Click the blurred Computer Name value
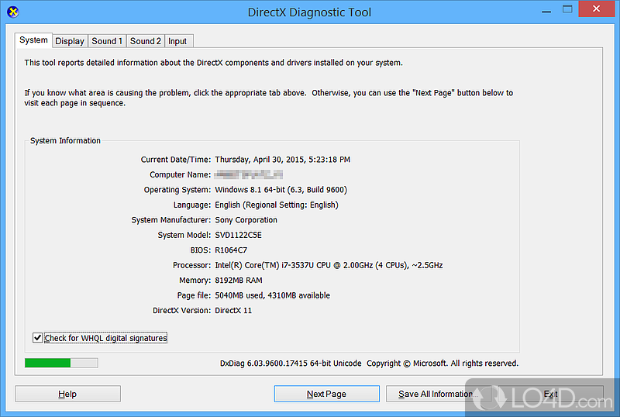The height and width of the screenshot is (417, 620). pos(243,175)
